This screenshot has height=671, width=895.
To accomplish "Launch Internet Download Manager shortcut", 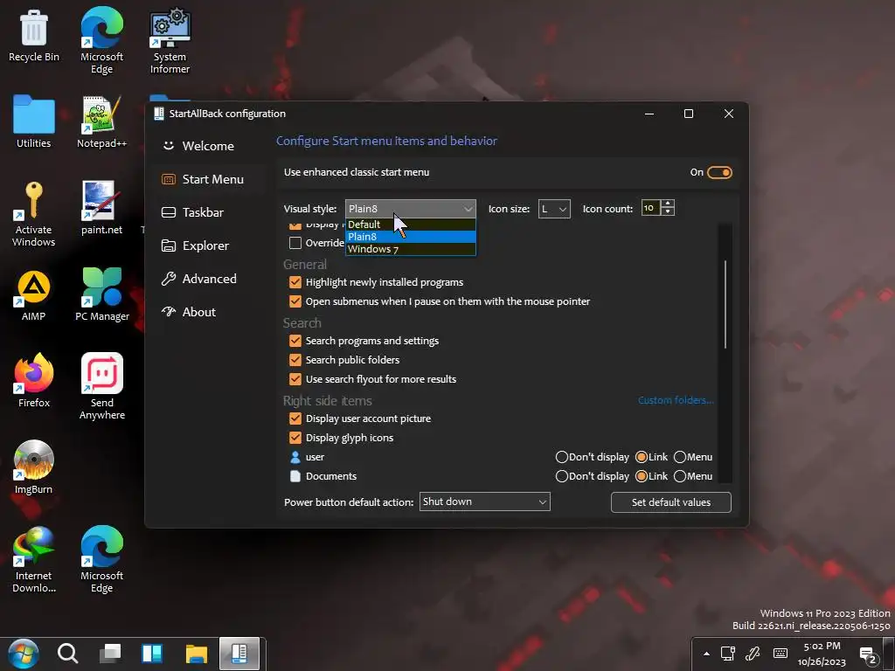I will 34,560.
